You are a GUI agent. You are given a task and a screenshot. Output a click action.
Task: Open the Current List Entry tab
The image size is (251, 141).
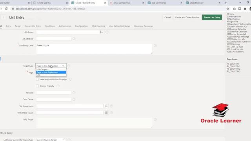(33, 26)
